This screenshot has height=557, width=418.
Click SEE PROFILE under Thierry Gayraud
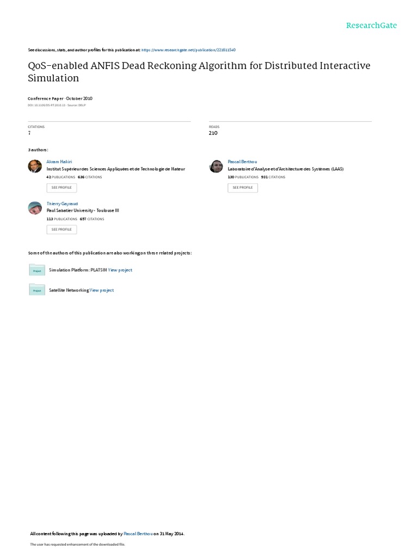coord(62,230)
